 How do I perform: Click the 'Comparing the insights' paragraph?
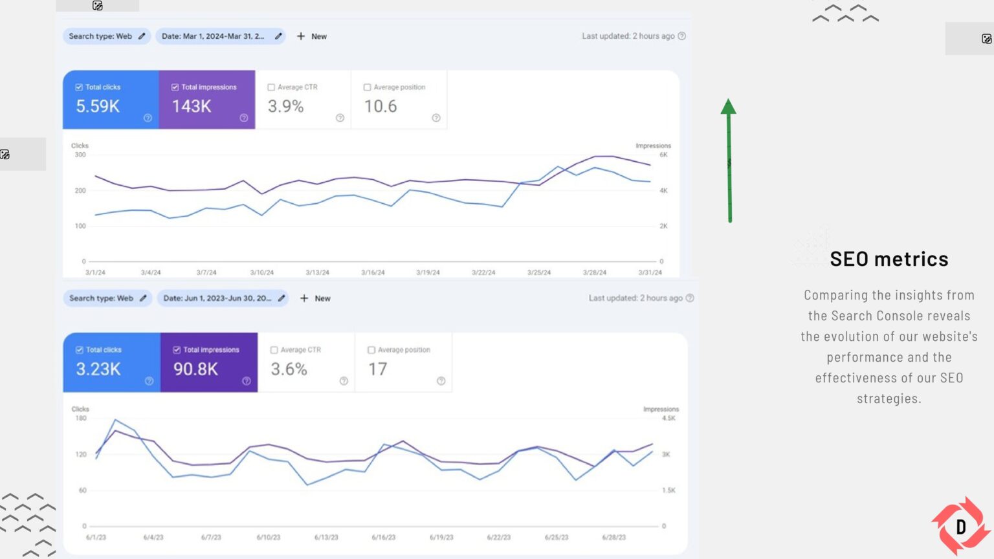(x=889, y=347)
